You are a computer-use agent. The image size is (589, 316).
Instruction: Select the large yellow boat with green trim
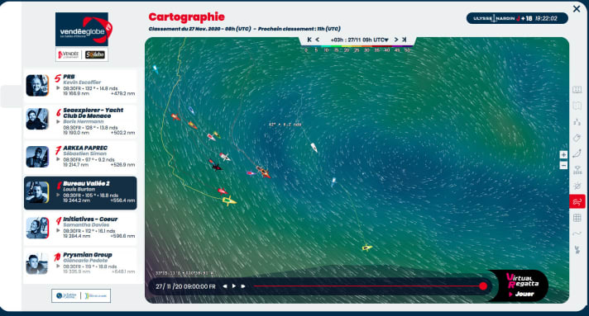pos(229,201)
